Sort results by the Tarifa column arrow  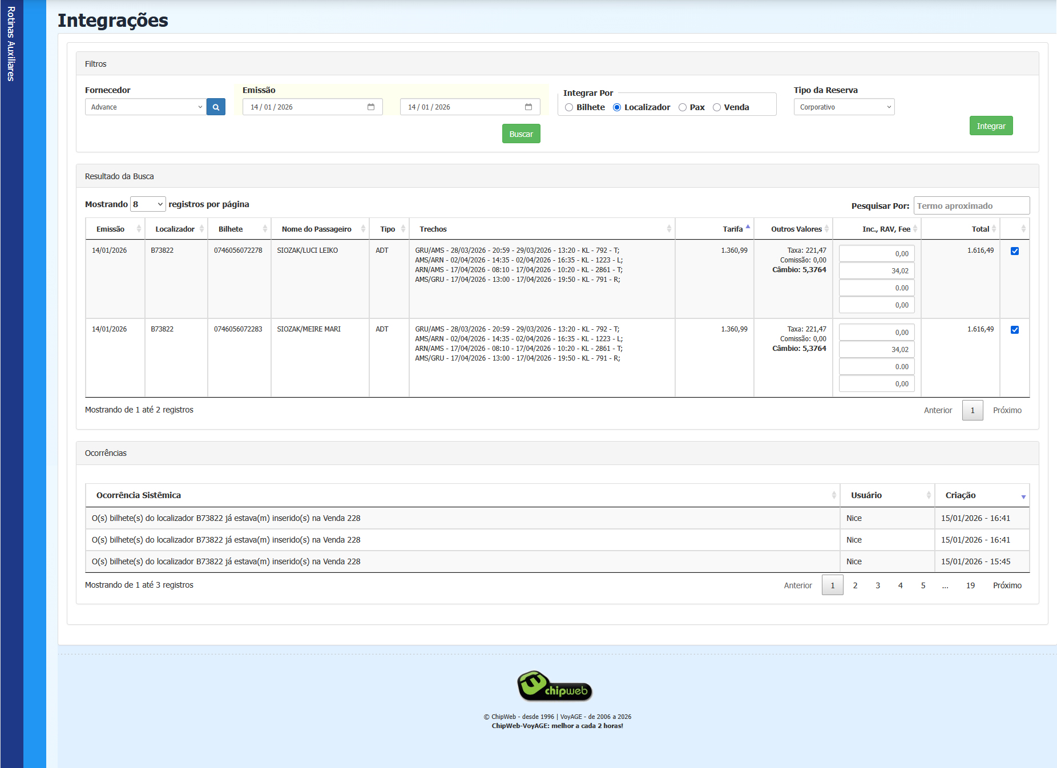coord(748,228)
